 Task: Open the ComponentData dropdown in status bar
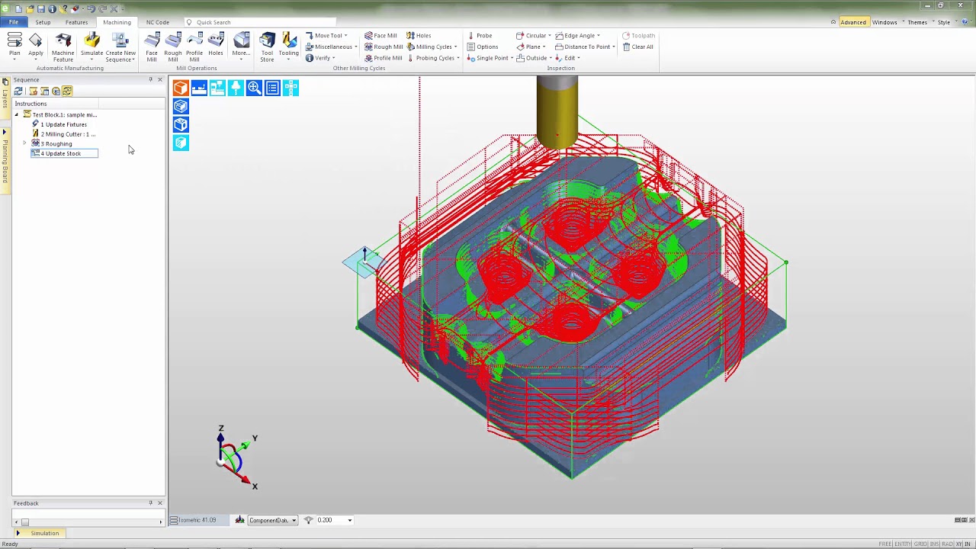294,521
